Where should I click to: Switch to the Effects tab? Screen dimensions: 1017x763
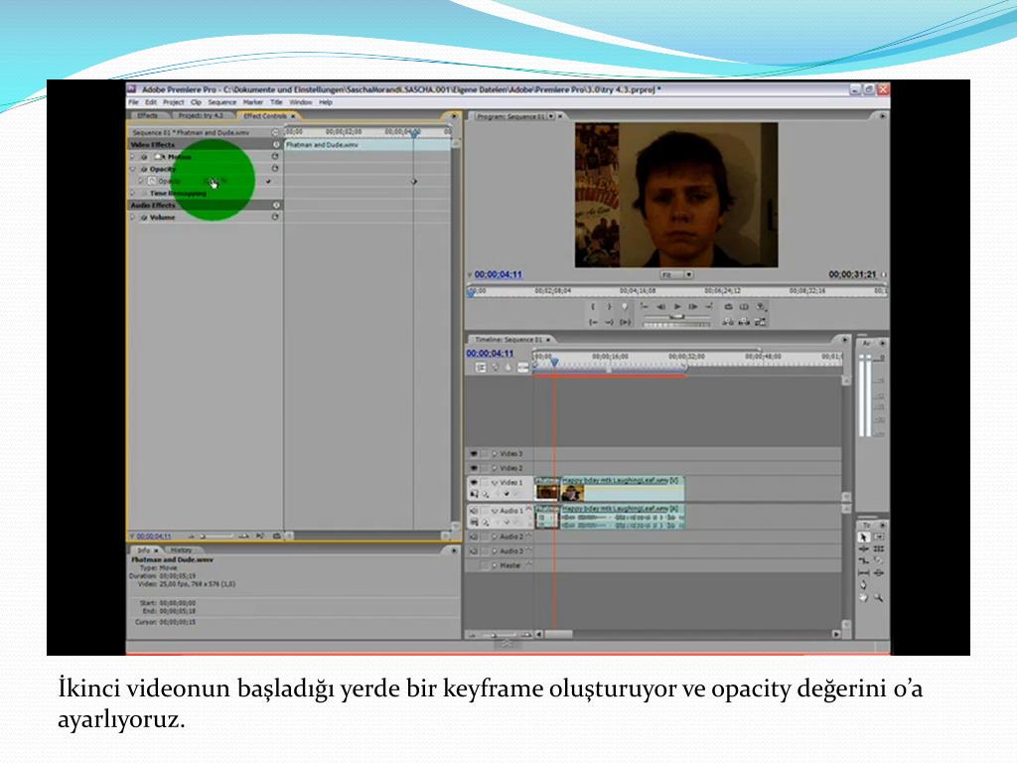(147, 115)
